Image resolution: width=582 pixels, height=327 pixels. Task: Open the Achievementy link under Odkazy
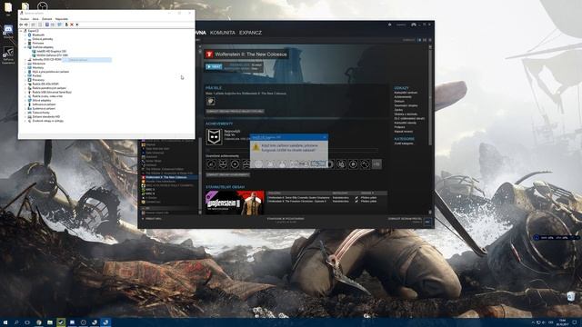coord(403,97)
